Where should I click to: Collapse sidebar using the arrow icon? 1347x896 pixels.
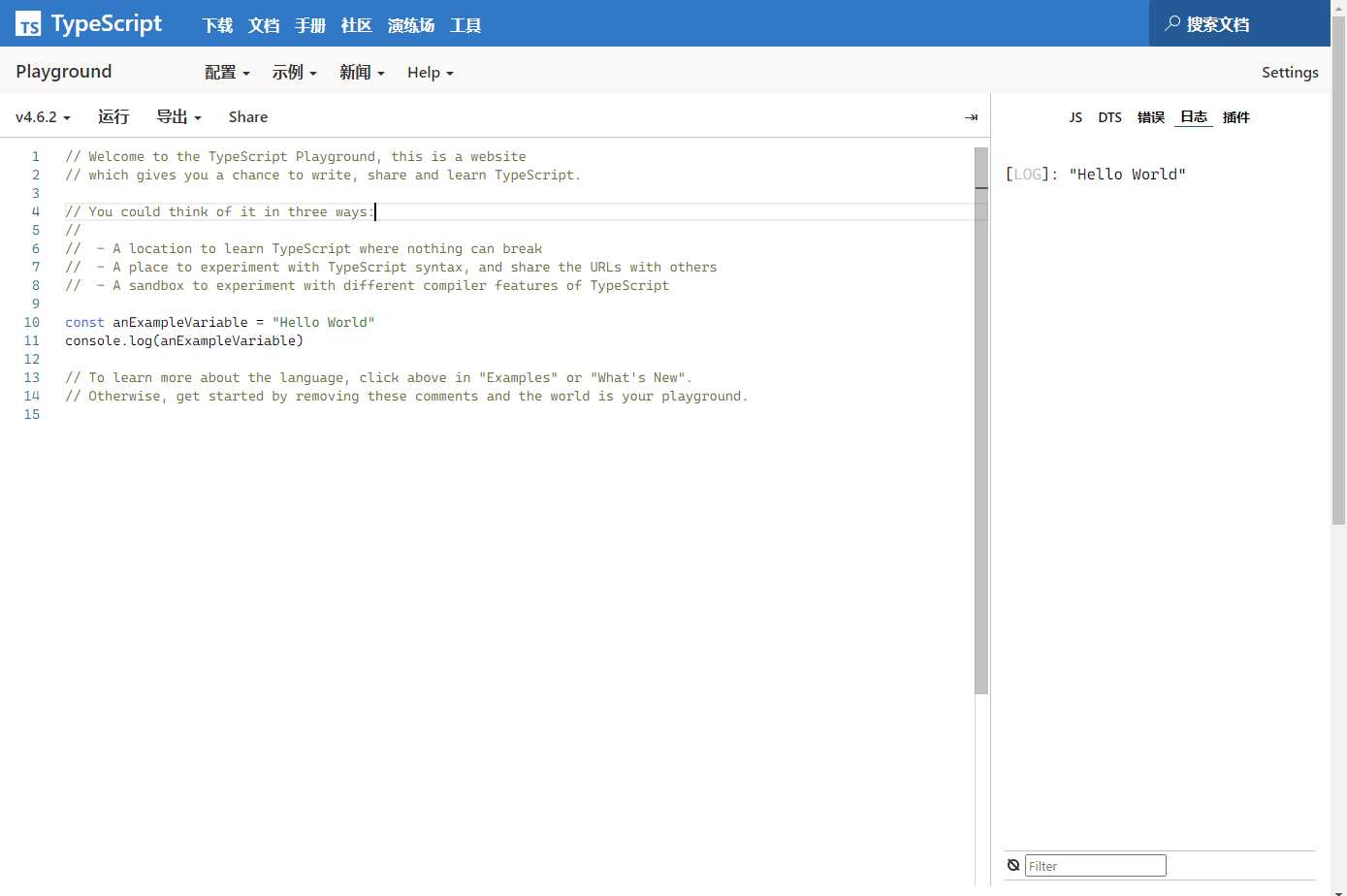971,117
